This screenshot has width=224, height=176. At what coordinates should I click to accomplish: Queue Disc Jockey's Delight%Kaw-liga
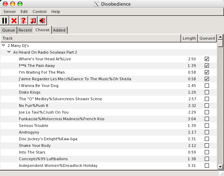pos(207,139)
